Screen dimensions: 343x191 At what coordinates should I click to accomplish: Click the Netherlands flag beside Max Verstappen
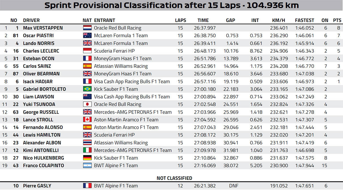(87, 28)
